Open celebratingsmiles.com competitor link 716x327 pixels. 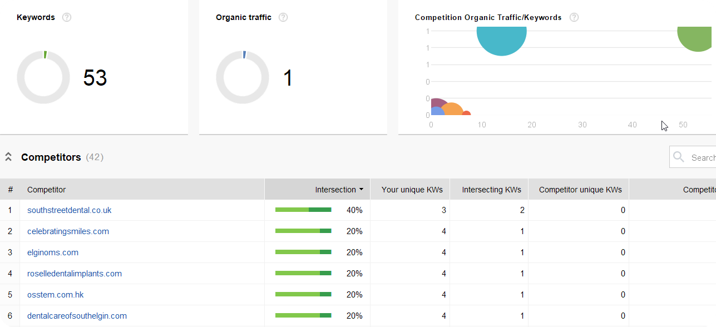[x=68, y=231]
